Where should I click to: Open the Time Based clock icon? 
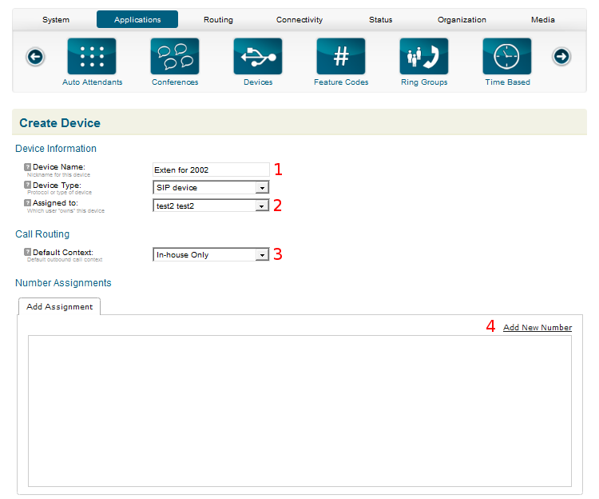click(x=507, y=57)
